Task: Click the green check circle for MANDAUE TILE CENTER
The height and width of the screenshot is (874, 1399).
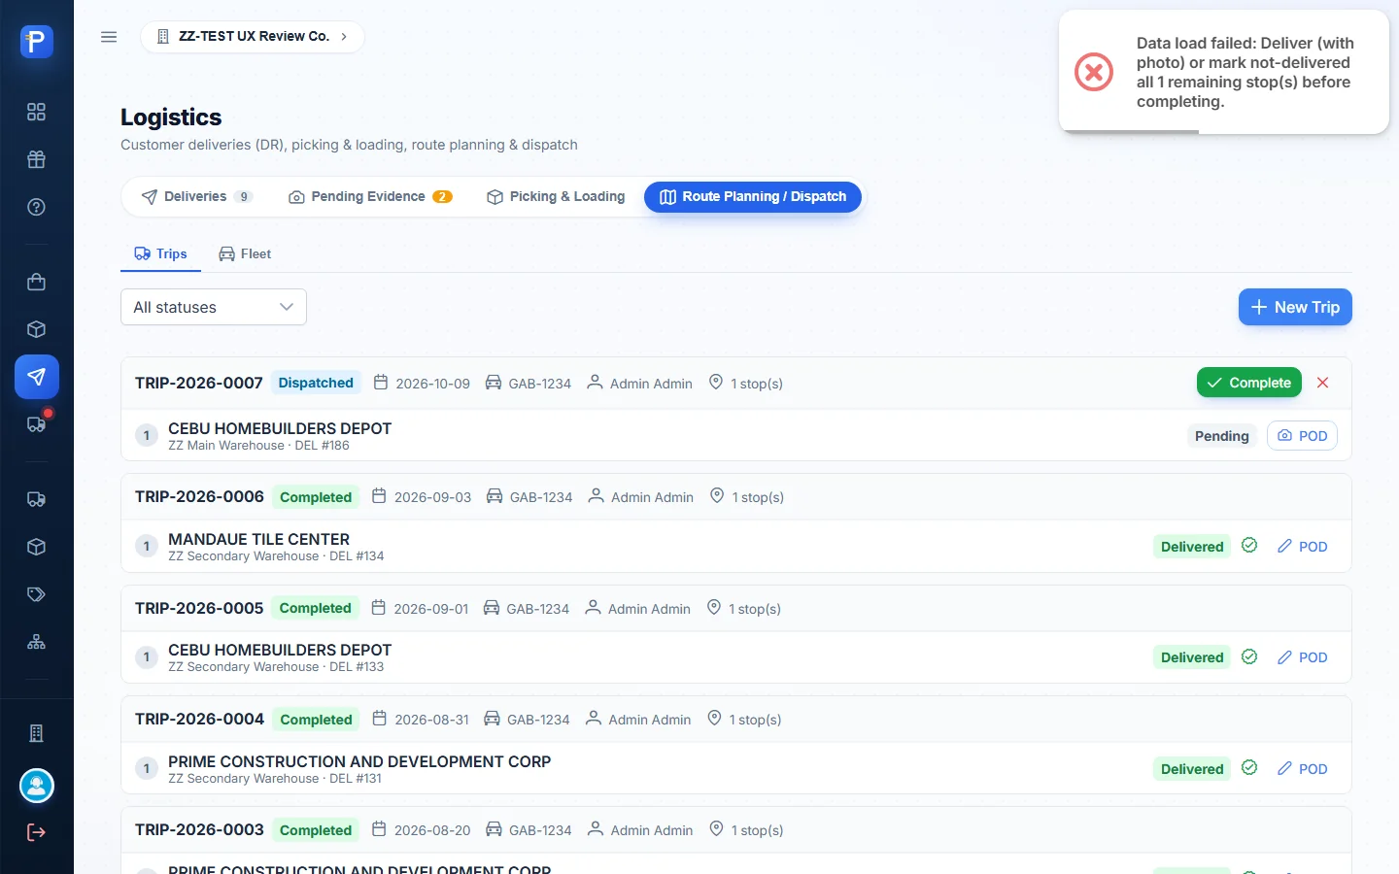Action: [1249, 546]
